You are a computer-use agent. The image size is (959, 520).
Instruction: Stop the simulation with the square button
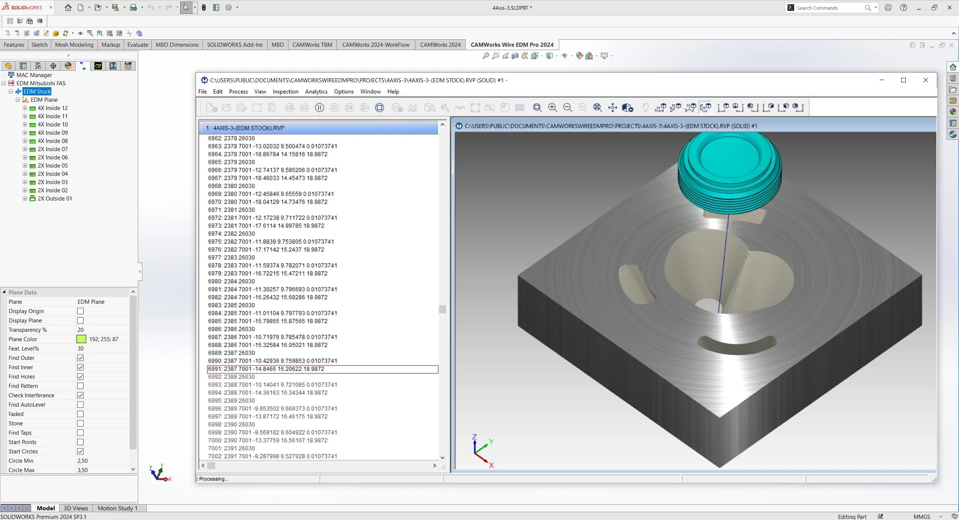click(379, 108)
